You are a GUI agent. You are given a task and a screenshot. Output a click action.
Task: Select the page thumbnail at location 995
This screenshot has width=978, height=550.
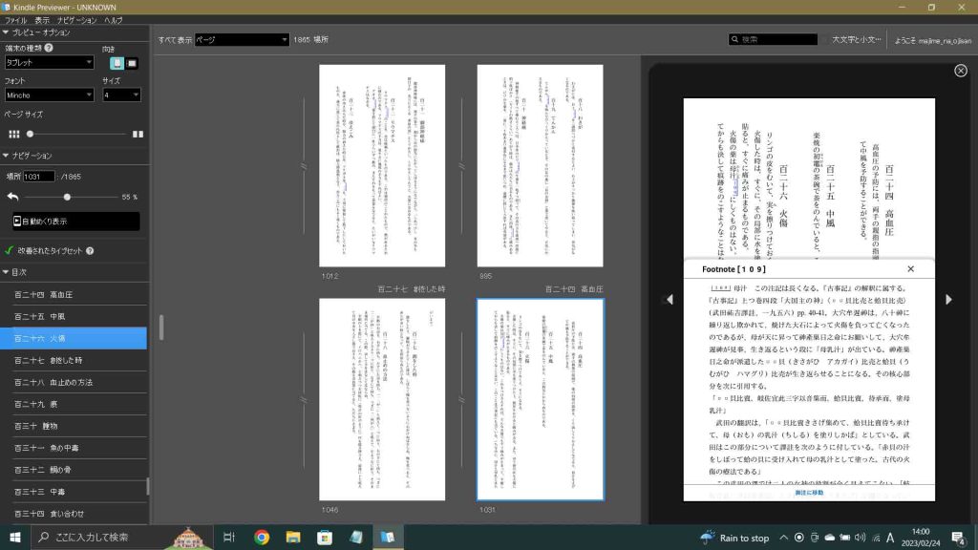point(541,166)
